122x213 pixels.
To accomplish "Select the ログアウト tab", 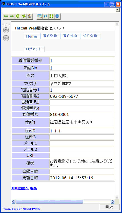I will 34,49.
